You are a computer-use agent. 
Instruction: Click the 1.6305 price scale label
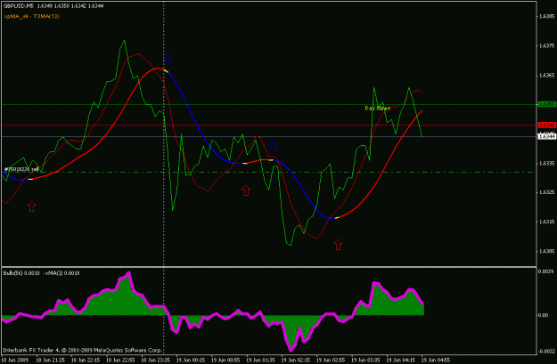(546, 251)
